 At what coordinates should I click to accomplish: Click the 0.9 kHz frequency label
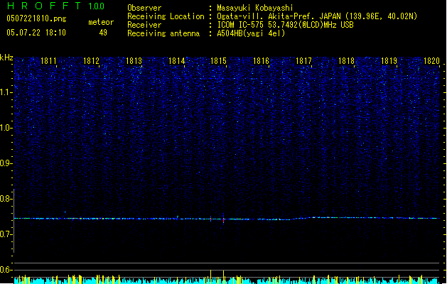tap(6, 163)
